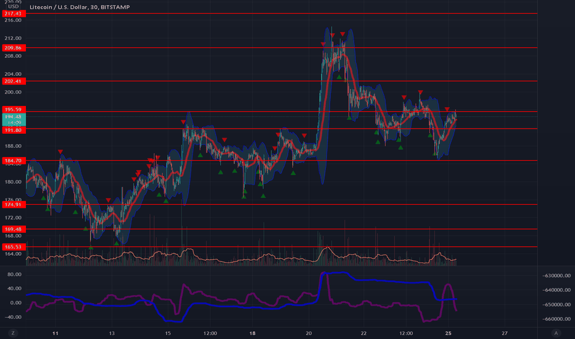This screenshot has height=339, width=575.
Task: Select the 174.91 red price label
Action: pyautogui.click(x=13, y=205)
